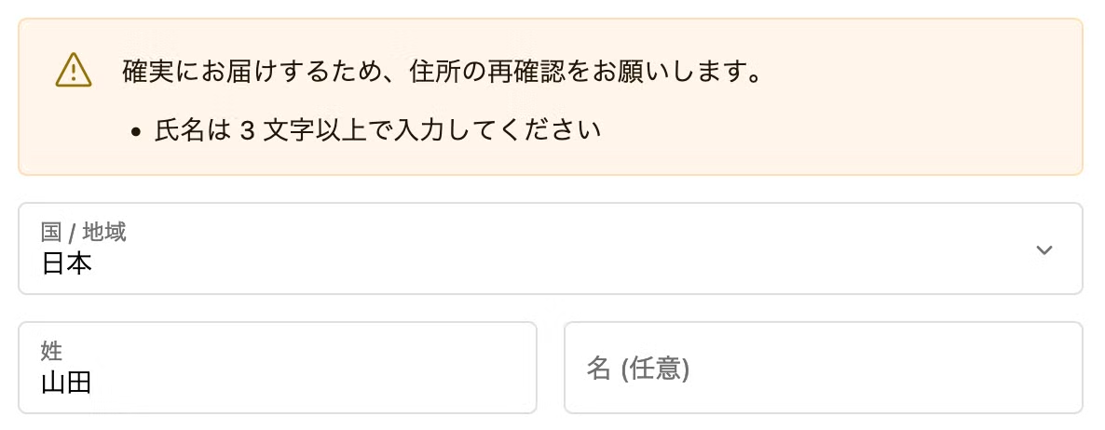The height and width of the screenshot is (430, 1105).
Task: Click the country dropdown chevron arrow
Action: (x=1044, y=249)
